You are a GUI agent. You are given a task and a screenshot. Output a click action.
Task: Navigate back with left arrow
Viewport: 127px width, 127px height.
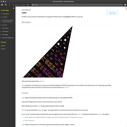[x=9, y=5]
